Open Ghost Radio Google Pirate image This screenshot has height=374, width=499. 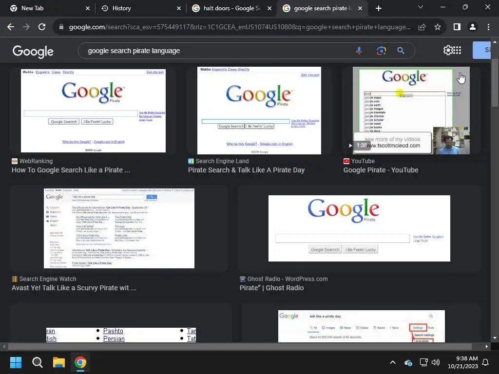coord(359,228)
